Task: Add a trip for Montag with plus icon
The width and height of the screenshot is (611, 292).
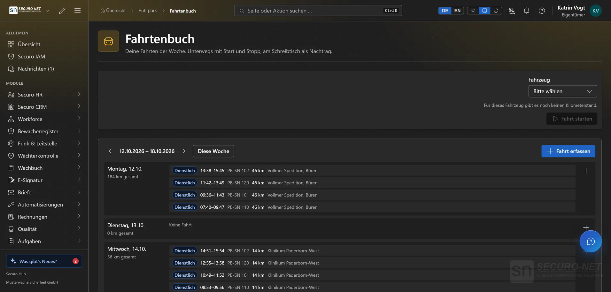Action: [x=586, y=171]
